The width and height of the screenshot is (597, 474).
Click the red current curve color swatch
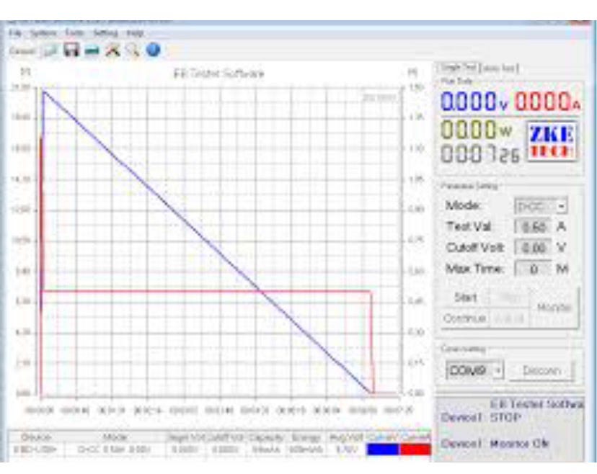pyautogui.click(x=415, y=450)
